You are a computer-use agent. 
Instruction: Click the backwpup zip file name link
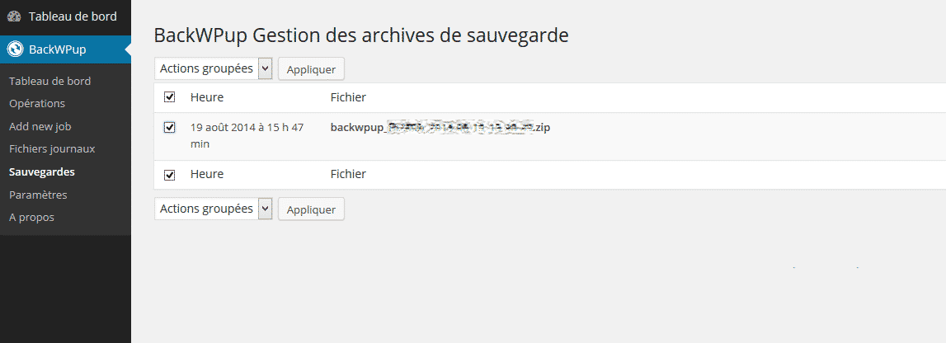coord(440,128)
